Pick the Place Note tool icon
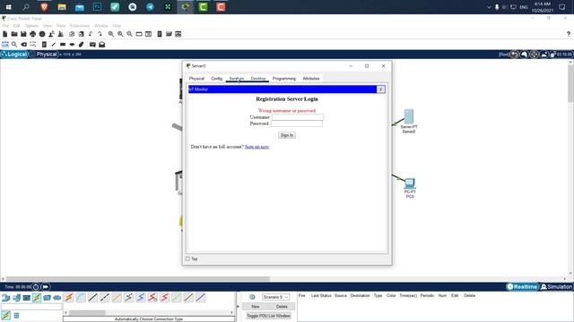Screen dimensions: 574x322 [x=44, y=45]
